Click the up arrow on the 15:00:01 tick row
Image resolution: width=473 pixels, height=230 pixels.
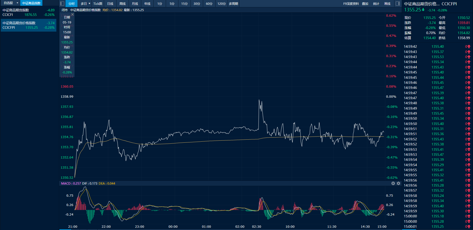(x=469, y=226)
